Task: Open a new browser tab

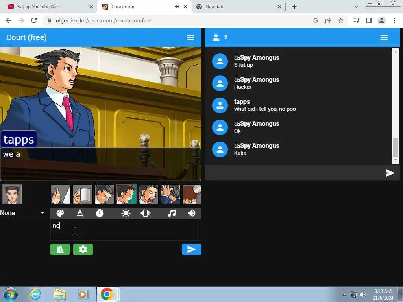Action: point(294,7)
